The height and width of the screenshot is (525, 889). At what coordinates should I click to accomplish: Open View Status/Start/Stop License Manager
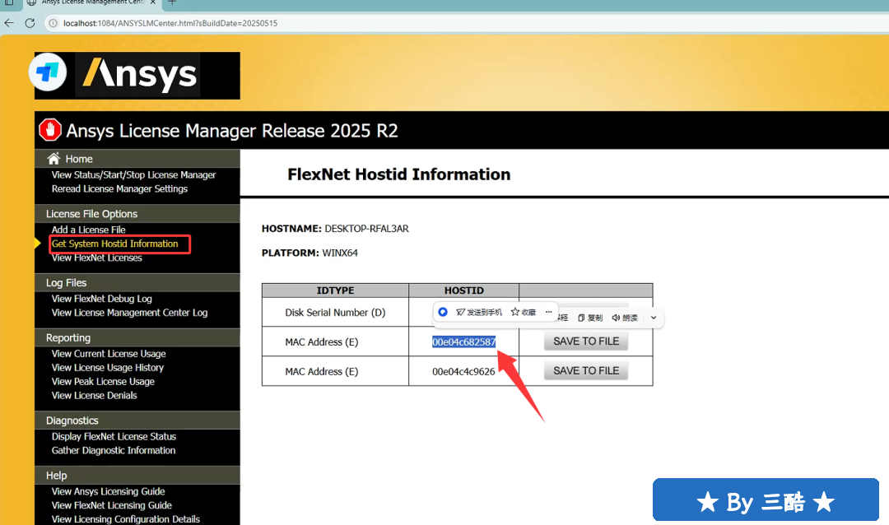tap(134, 174)
